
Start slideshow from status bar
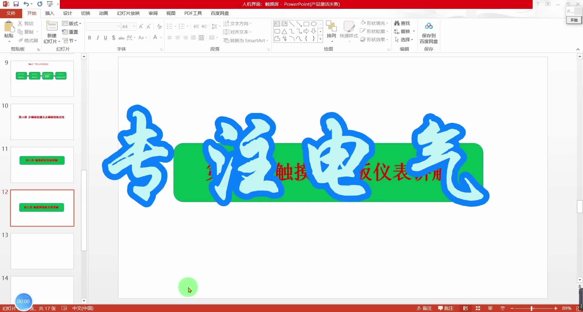[x=503, y=308]
